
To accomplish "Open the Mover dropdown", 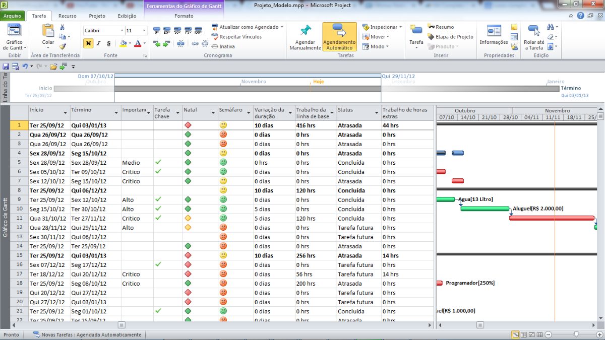I will (388, 37).
